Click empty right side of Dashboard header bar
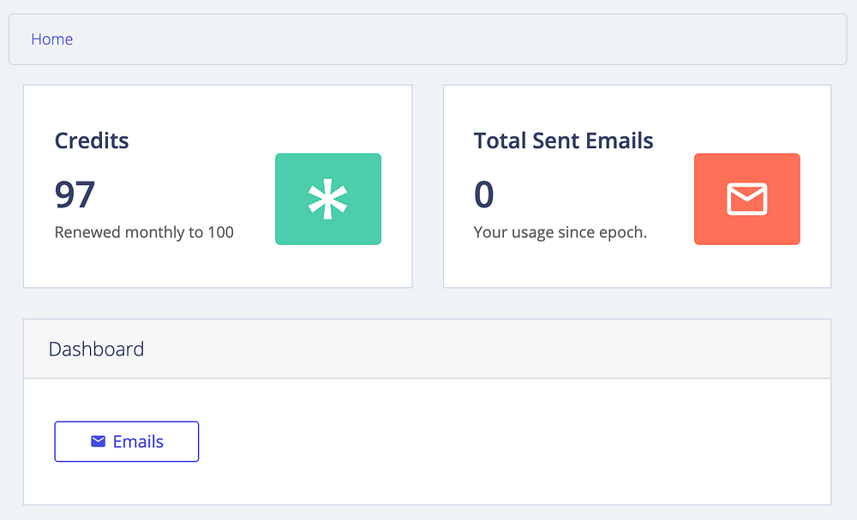Image resolution: width=857 pixels, height=520 pixels. [x=600, y=350]
